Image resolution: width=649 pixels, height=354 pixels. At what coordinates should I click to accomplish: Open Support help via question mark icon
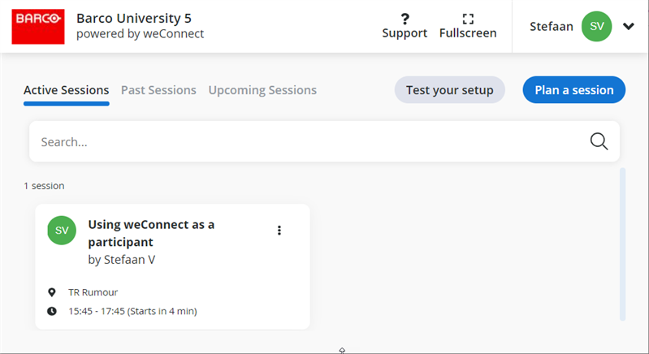tap(405, 19)
